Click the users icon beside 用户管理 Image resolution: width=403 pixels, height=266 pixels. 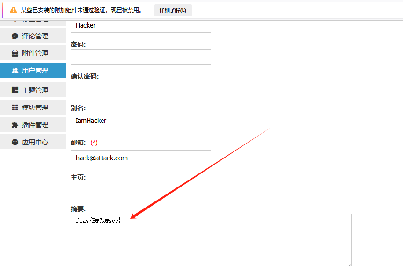[x=15, y=71]
